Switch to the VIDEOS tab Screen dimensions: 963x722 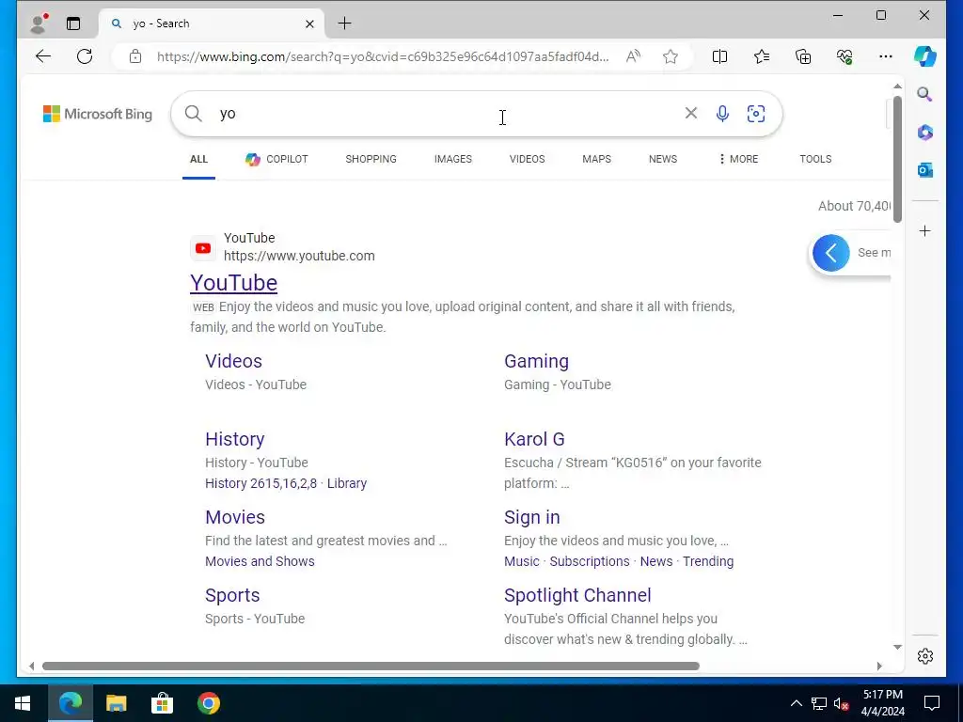527,159
